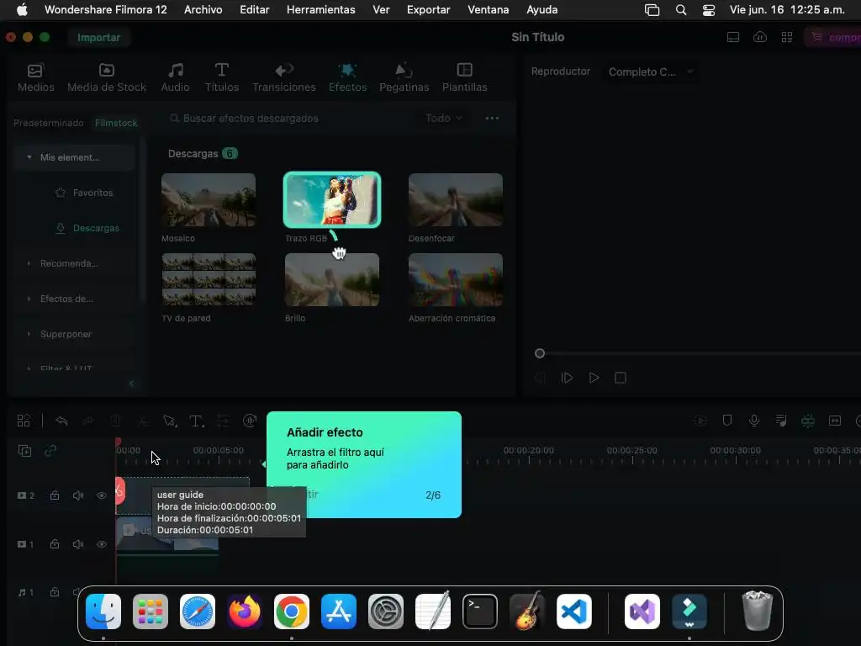
Task: Toggle the link clips chain icon
Action: (x=50, y=451)
